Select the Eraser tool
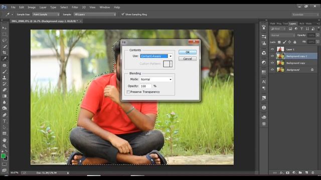Viewport: 321px width, 180px height. (5, 90)
